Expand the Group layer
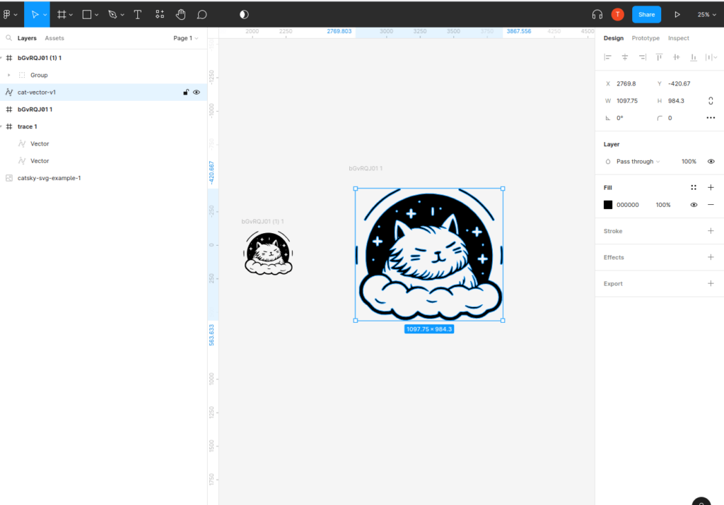This screenshot has height=505, width=724. (x=8, y=75)
